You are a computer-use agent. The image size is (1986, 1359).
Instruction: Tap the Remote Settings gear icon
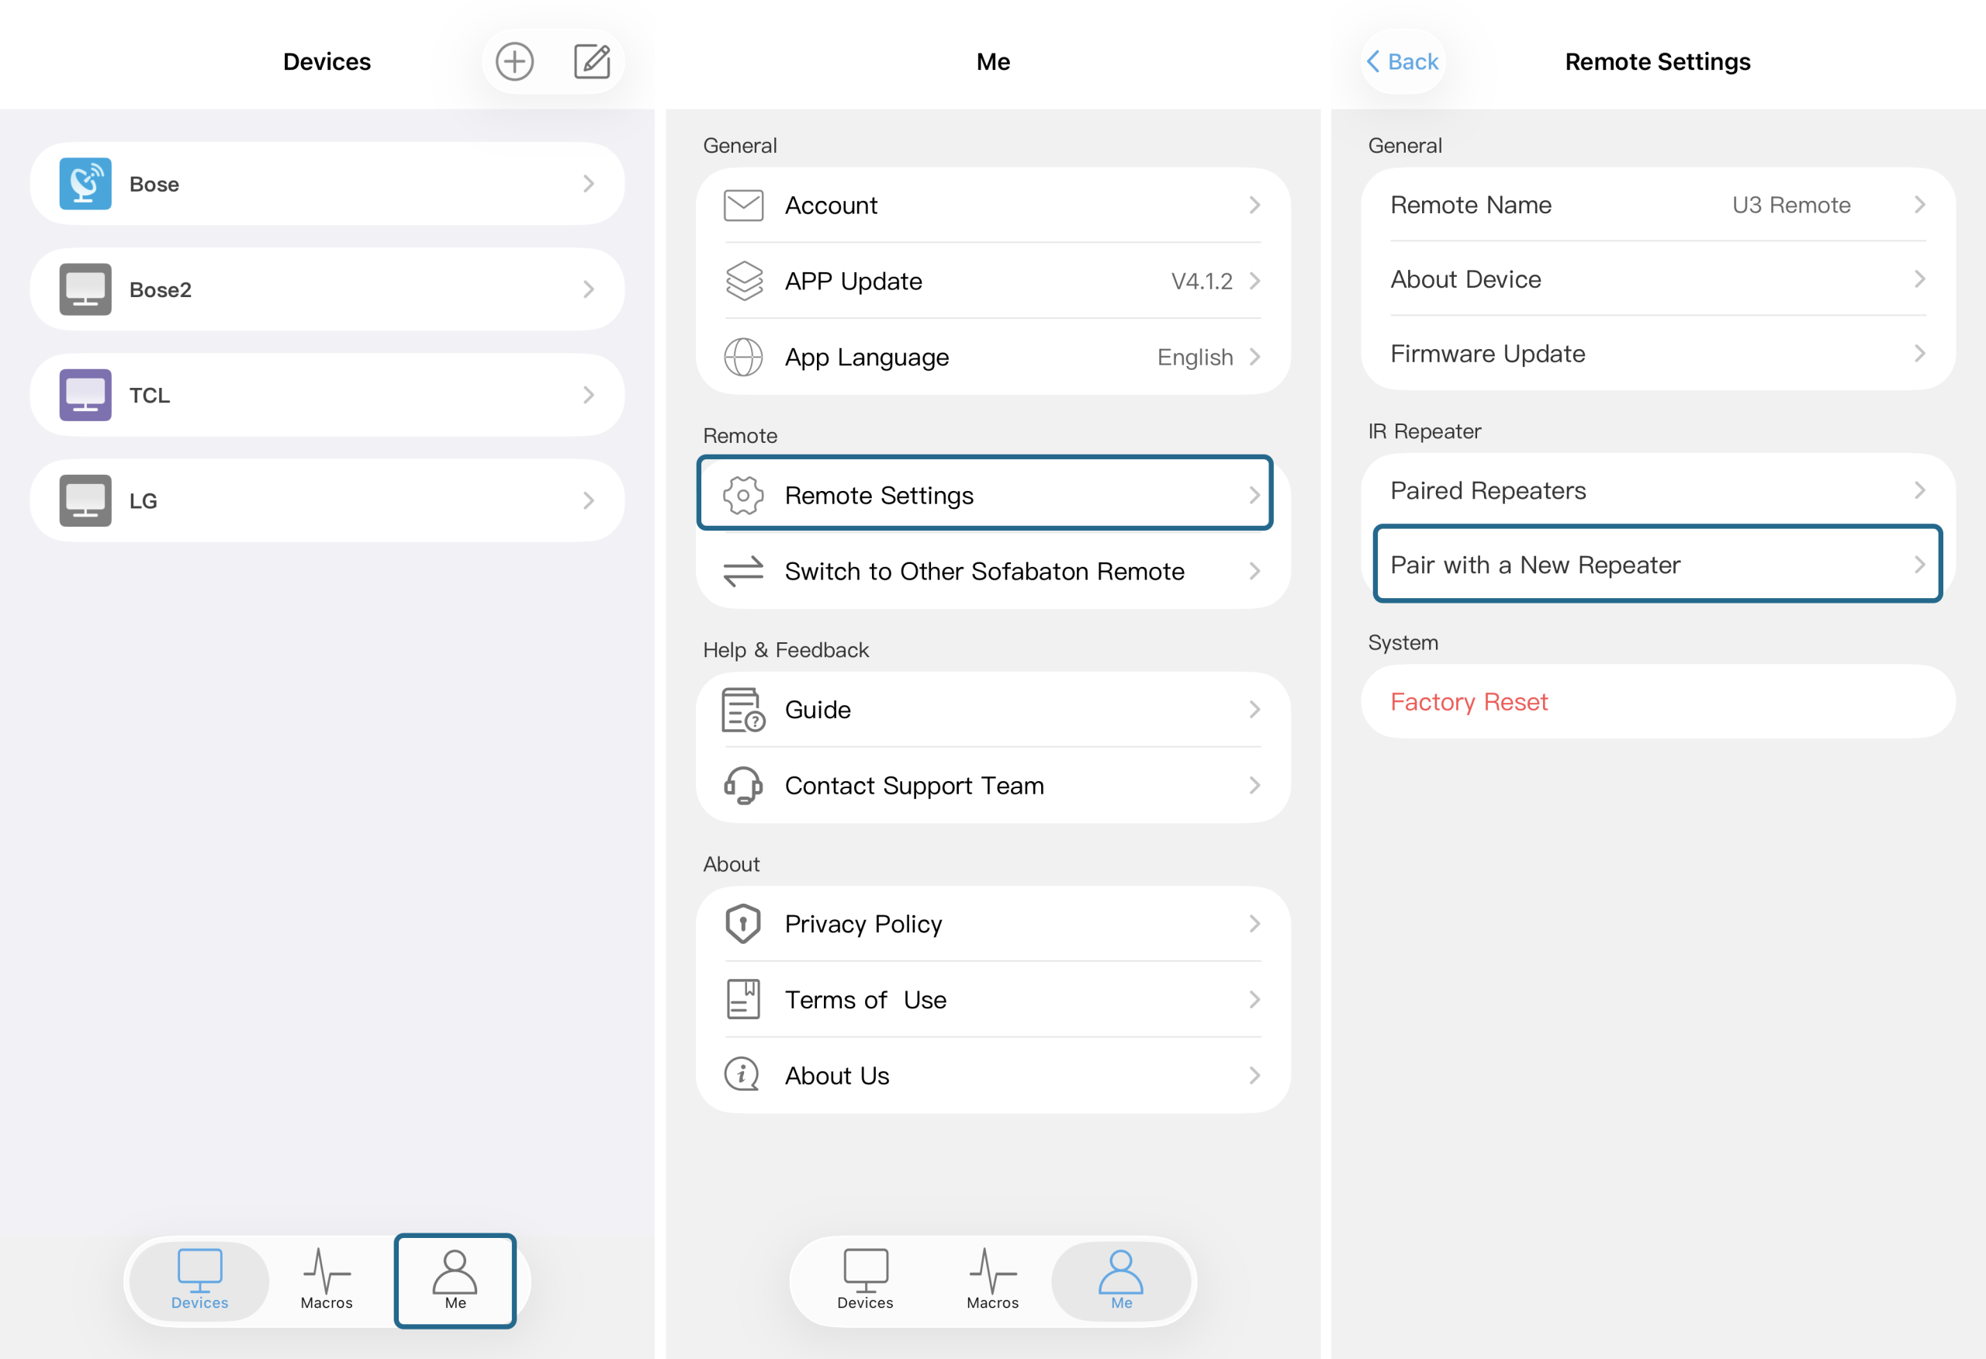(743, 496)
